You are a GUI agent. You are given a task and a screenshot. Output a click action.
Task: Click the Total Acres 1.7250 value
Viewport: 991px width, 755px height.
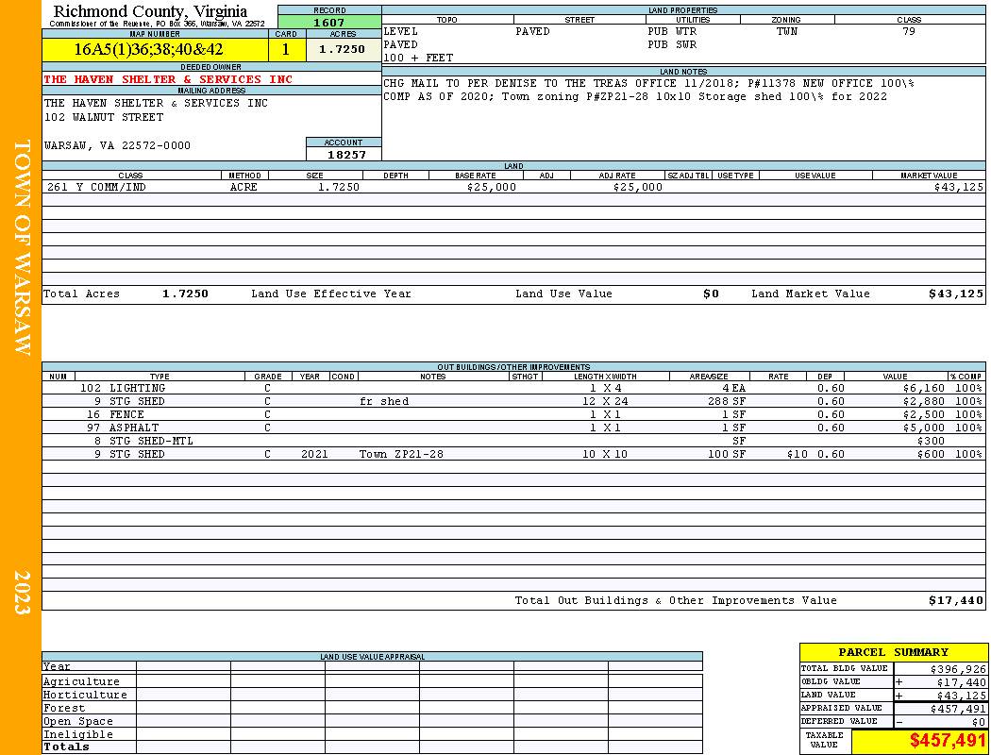point(185,294)
